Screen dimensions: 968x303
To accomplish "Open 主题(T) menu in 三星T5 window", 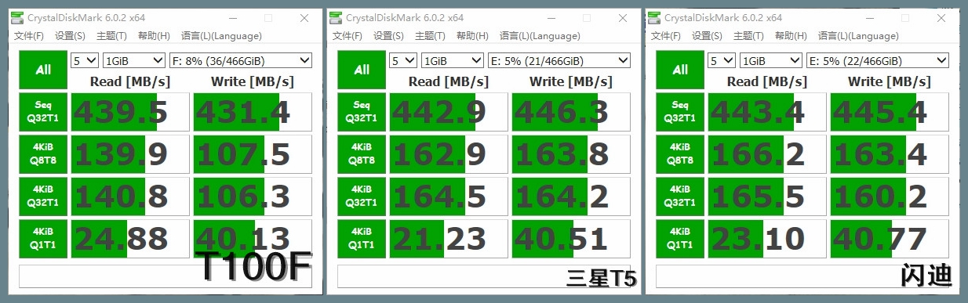I will 430,36.
